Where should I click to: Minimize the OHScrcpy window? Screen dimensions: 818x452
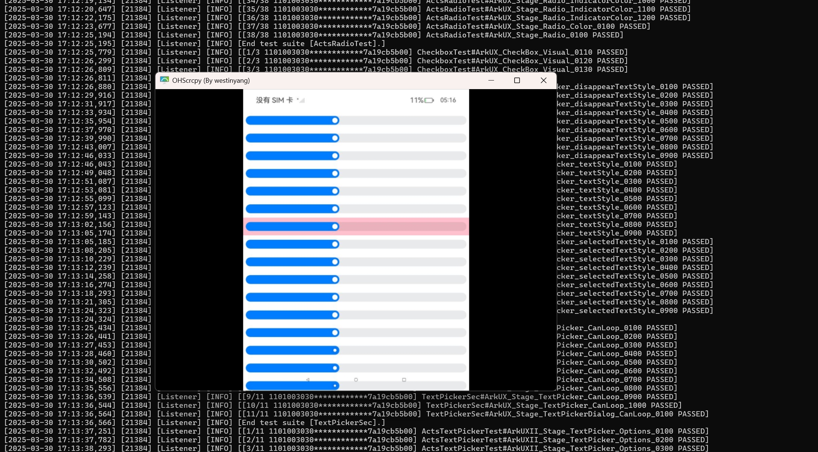(491, 80)
